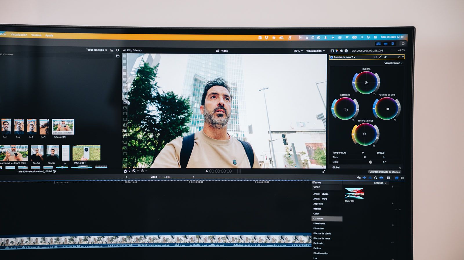464x260 pixels.
Task: Click Guardar preajuste de efectos button
Action: coord(385,172)
